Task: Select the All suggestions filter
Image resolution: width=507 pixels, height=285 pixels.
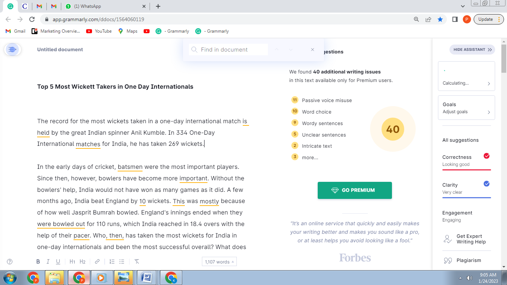Action: coord(460,140)
